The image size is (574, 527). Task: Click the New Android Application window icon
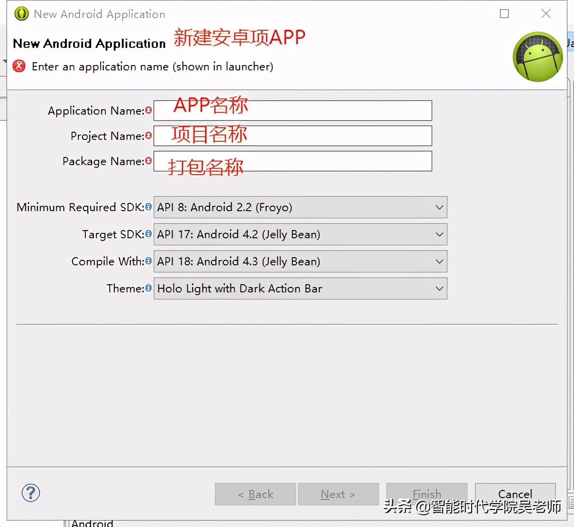(21, 14)
